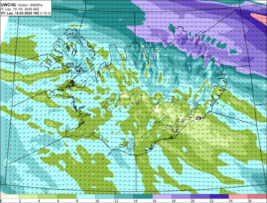Select the medium purple 18–20 legend swatch
267x203 pixels.
click(x=181, y=196)
